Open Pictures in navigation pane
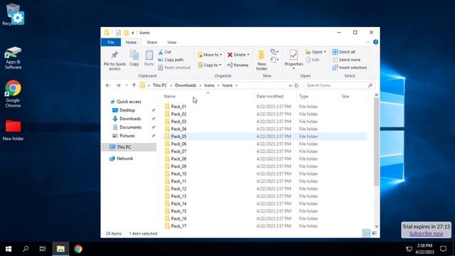 [x=124, y=136]
